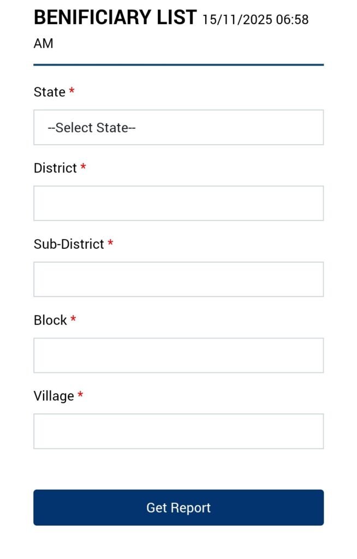This screenshot has width=357, height=559.
Task: Click the District field label
Action: point(55,168)
